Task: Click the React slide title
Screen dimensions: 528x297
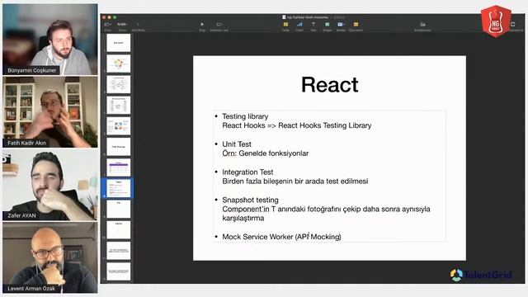Action: pos(330,84)
